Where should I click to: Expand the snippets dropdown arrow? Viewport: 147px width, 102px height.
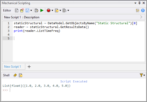pyautogui.click(x=60, y=10)
